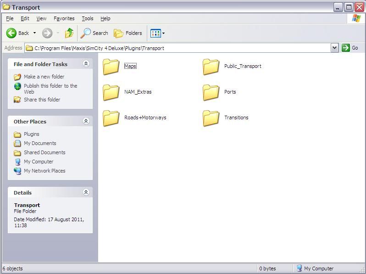Screen dimensions: 366x274
Task: Click the Maps folder name label
Action: [130, 66]
